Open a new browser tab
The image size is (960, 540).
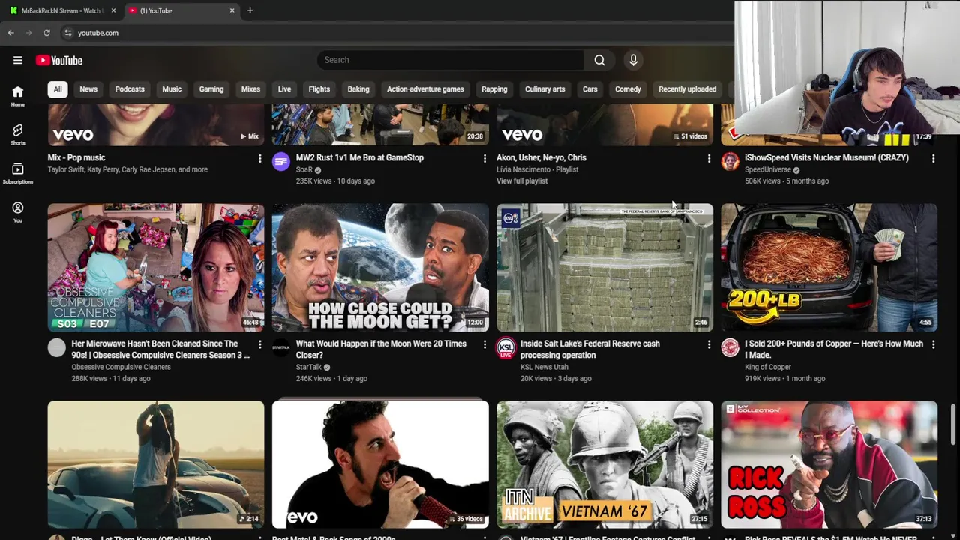(x=250, y=10)
